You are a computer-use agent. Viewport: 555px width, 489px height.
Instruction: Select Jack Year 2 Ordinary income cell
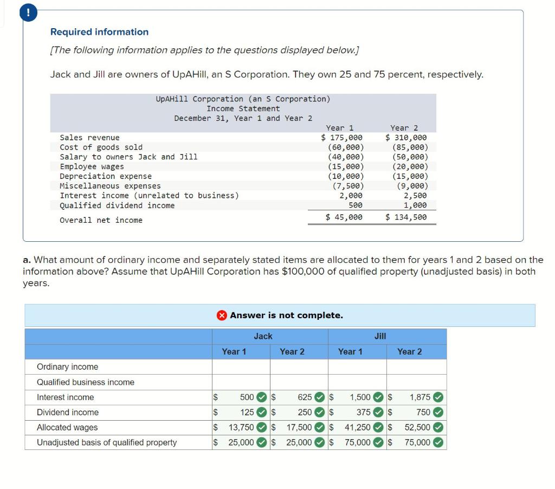click(299, 367)
